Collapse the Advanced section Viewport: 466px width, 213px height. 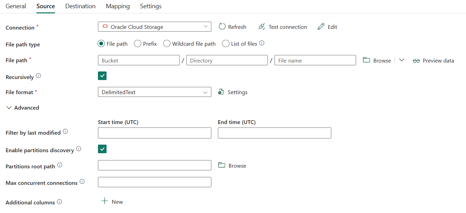click(23, 108)
